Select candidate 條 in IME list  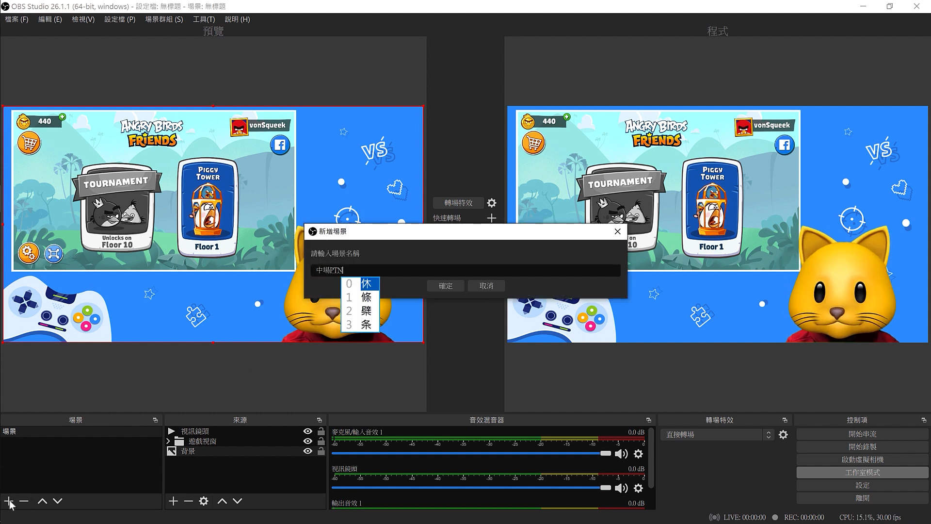point(366,297)
